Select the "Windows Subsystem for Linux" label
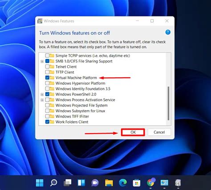The height and width of the screenshot is (190, 211). [x=80, y=111]
